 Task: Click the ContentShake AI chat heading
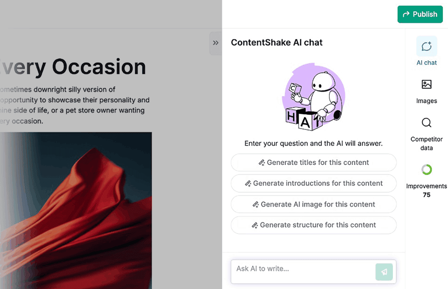(x=276, y=42)
